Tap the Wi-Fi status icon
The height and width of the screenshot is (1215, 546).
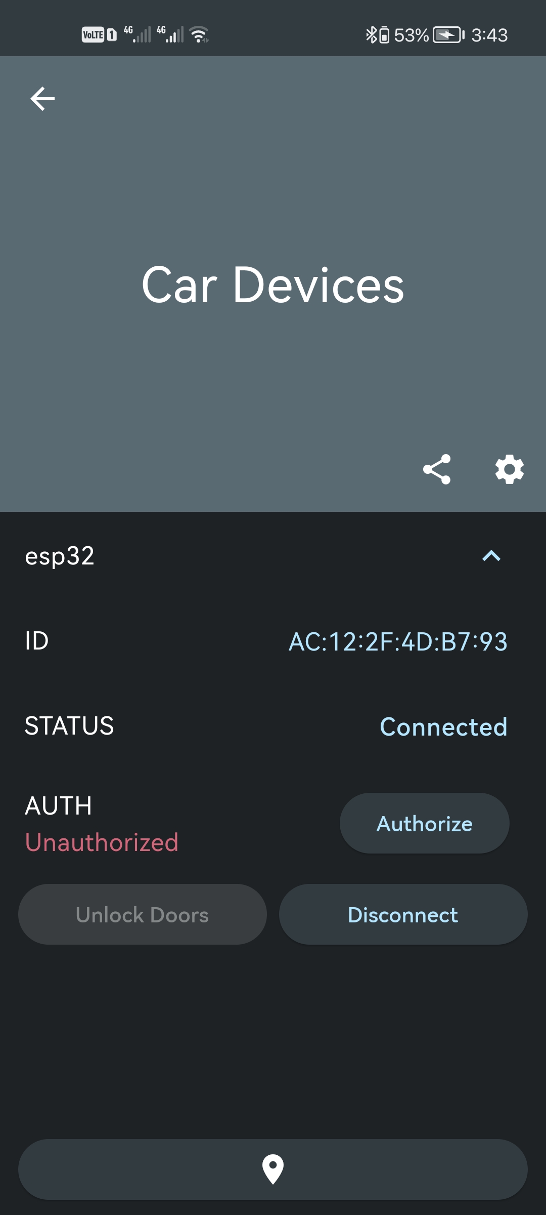198,33
